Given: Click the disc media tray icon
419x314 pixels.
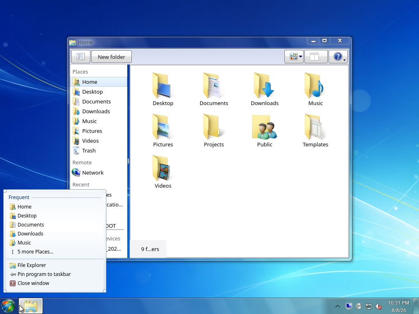Looking at the screenshot, I should 358,306.
